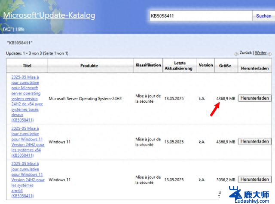This screenshot has width=275, height=204.
Task: Select the 4368,9 MB size in Server row
Action: pos(226,98)
